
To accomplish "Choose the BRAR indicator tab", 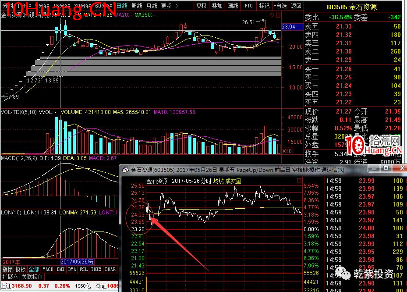I will (x=110, y=269).
